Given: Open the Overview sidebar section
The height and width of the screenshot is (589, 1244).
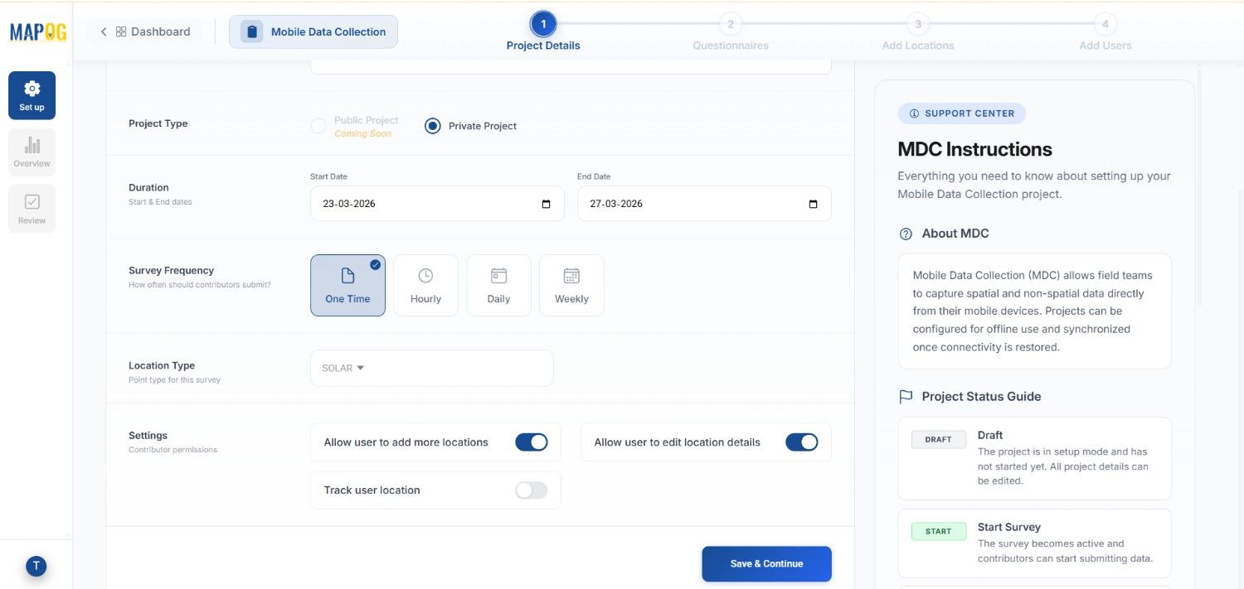Looking at the screenshot, I should (32, 152).
